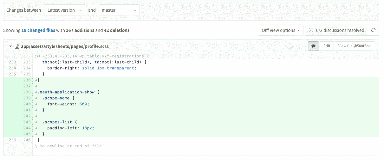Toggle comments with speech bubble button
This screenshot has width=384, height=160.
313,46
